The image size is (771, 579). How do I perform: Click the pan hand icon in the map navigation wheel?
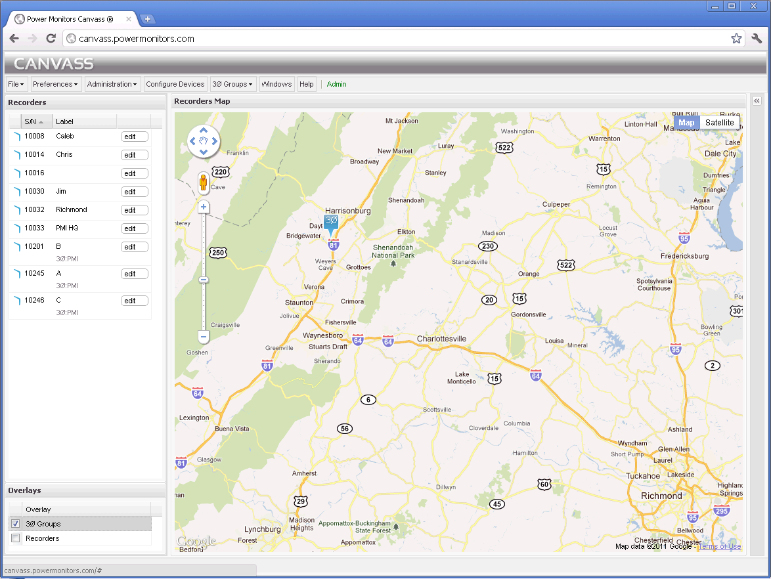point(204,141)
